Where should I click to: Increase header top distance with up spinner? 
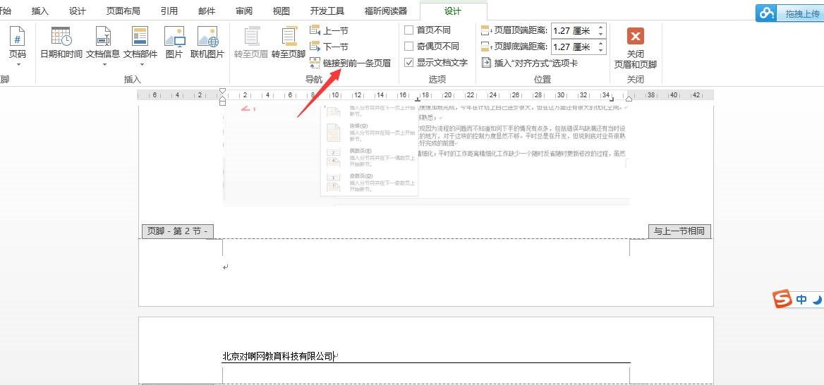(x=601, y=28)
